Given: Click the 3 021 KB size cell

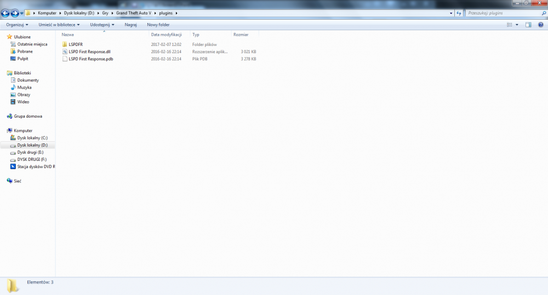Looking at the screenshot, I should pos(248,51).
